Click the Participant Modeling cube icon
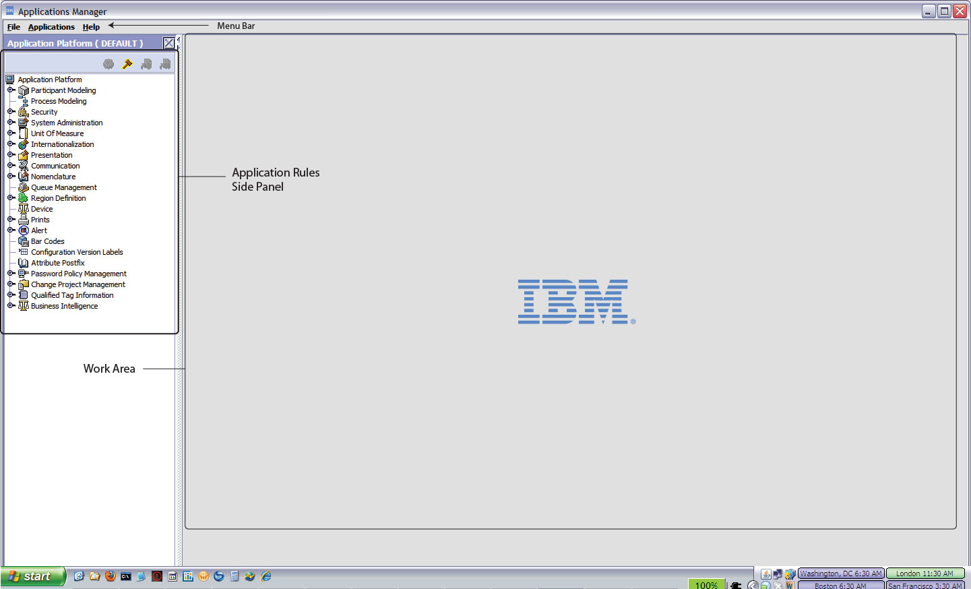This screenshot has width=971, height=589. point(24,90)
